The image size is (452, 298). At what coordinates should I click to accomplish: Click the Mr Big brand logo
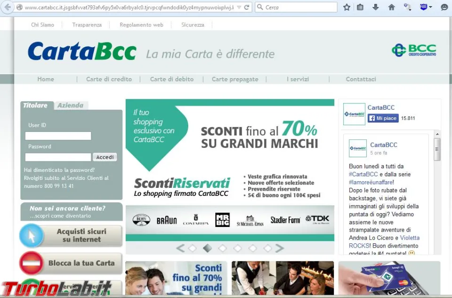223,220
